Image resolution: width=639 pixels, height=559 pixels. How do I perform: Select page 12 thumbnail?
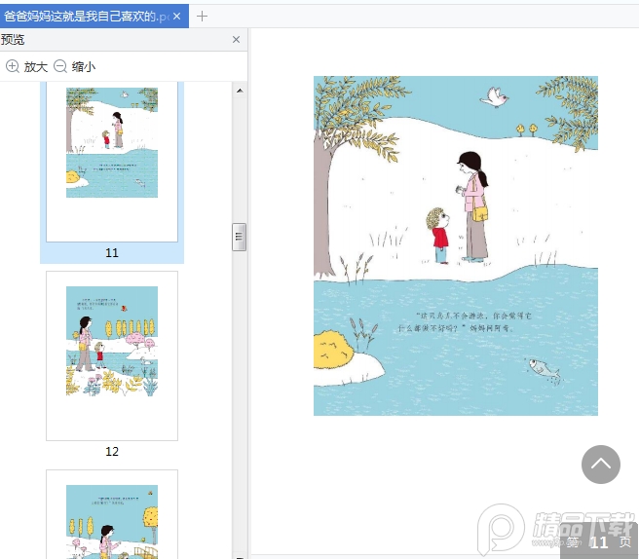[x=112, y=355]
